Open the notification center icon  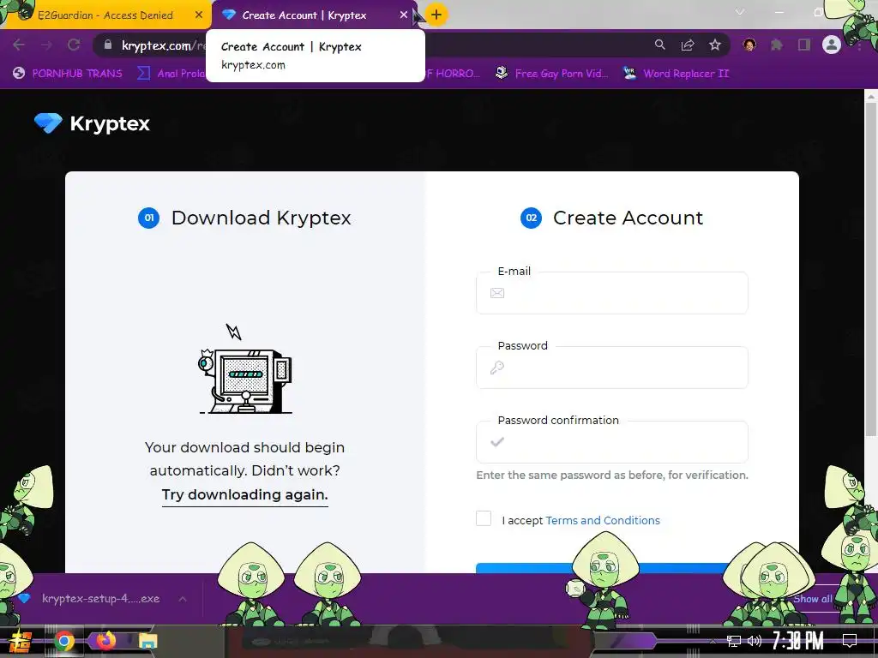coord(850,641)
